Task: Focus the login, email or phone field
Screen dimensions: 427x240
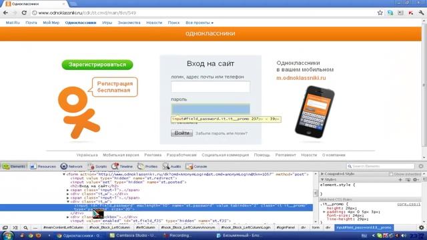Action: click(x=211, y=87)
